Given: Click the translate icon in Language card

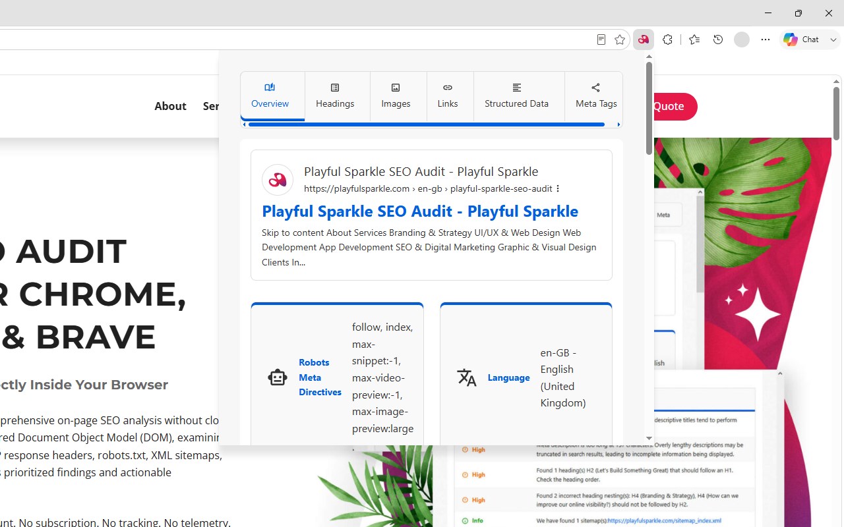Looking at the screenshot, I should [467, 377].
